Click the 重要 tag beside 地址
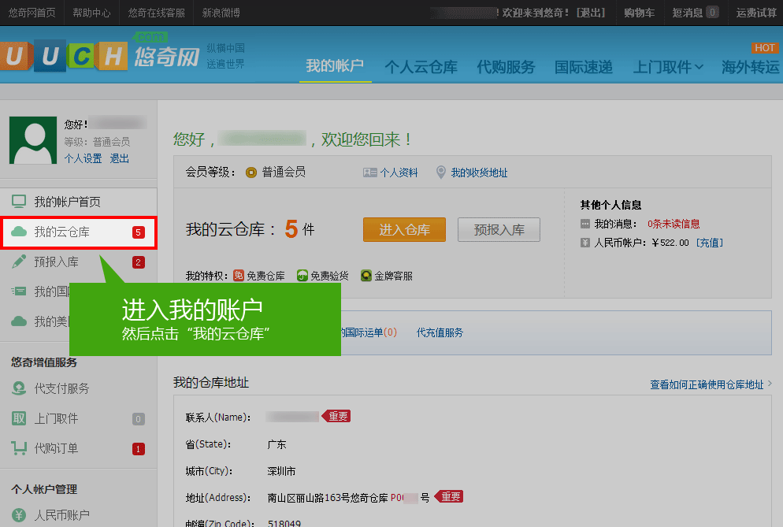This screenshot has height=527, width=783. click(x=450, y=496)
